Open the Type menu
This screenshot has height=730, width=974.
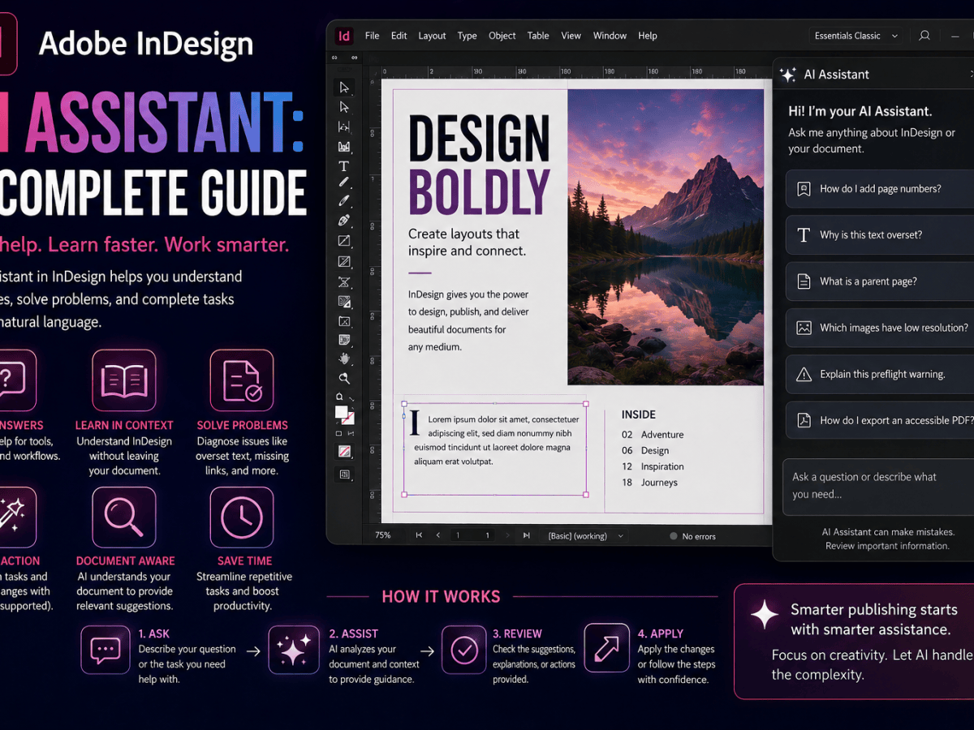[467, 36]
